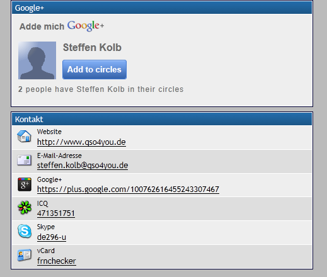Click the Adde mich text label
Viewport: 327px width, 277px height.
tap(42, 26)
